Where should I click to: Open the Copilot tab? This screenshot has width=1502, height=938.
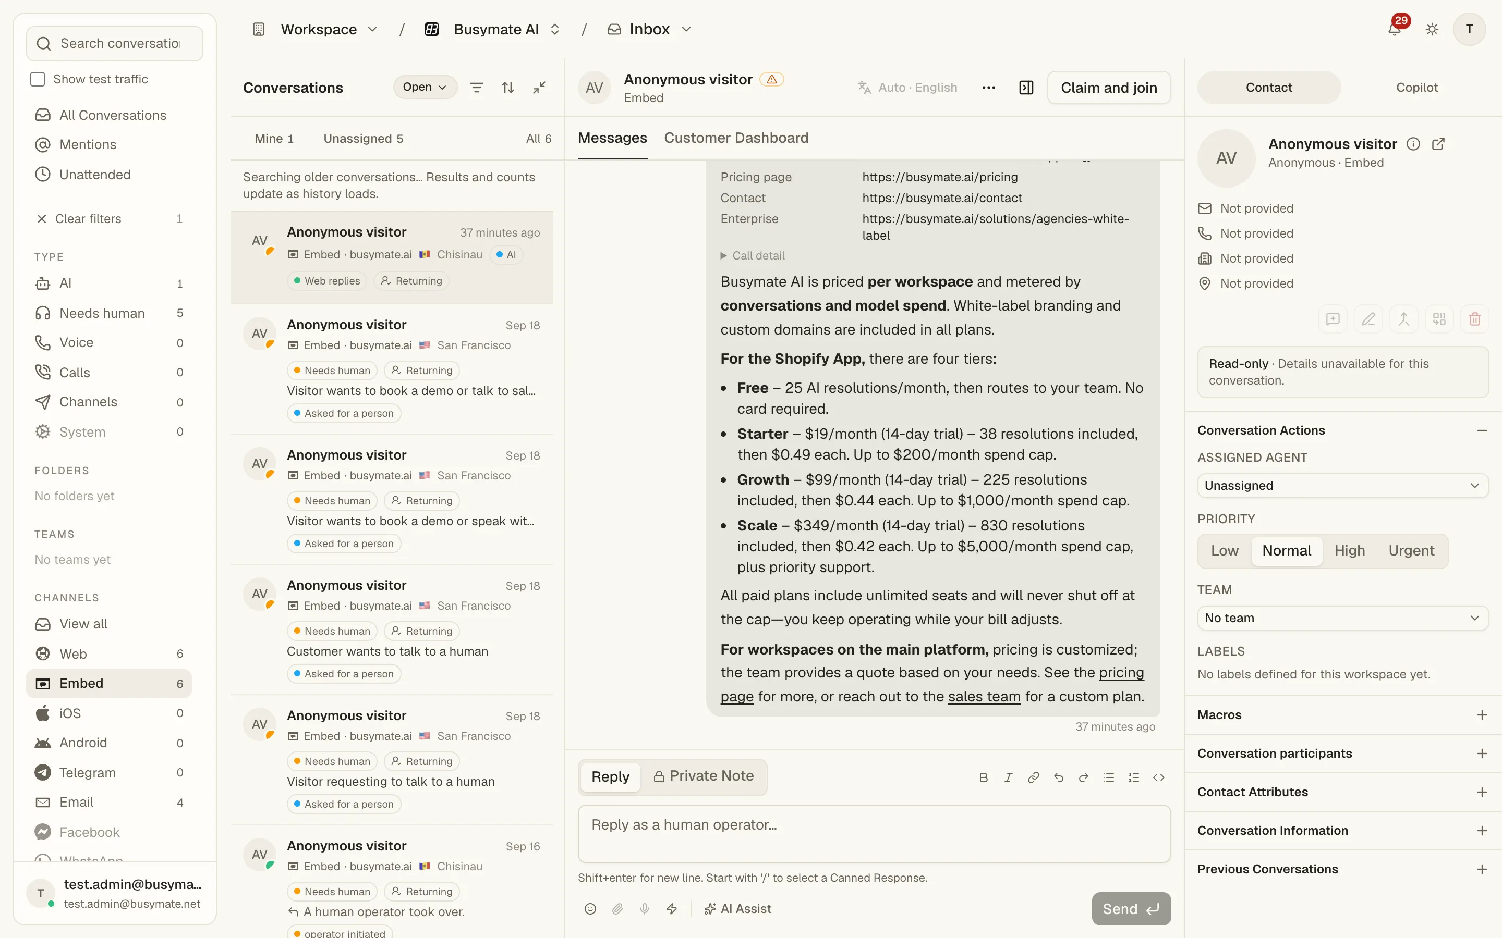pyautogui.click(x=1417, y=88)
